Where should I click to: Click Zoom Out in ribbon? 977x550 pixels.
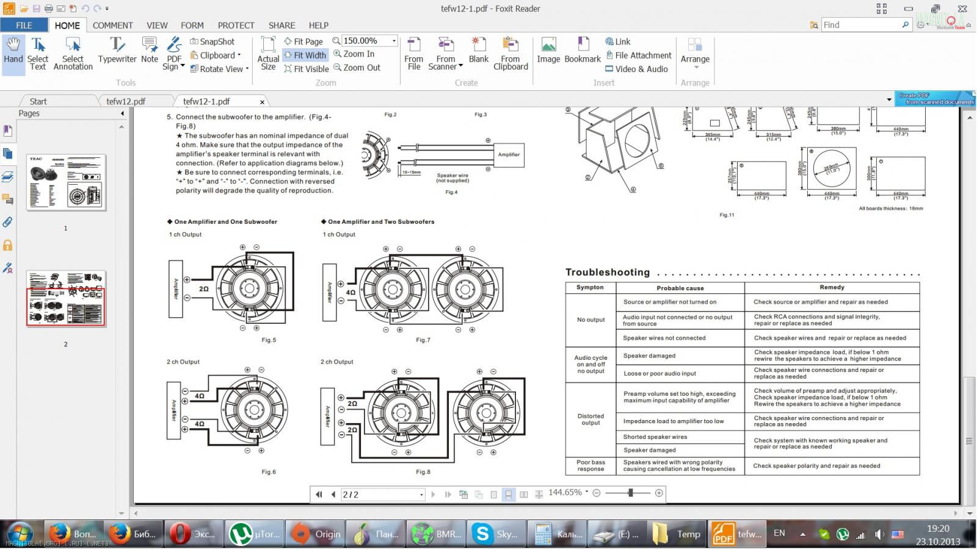(x=357, y=68)
